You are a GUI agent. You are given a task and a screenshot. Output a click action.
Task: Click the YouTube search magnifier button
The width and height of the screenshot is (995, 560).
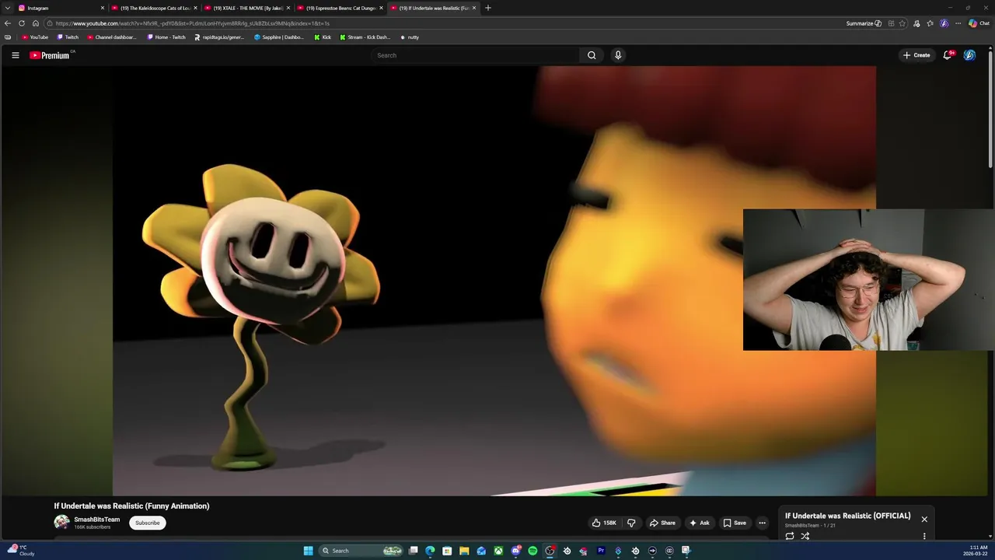coord(592,55)
